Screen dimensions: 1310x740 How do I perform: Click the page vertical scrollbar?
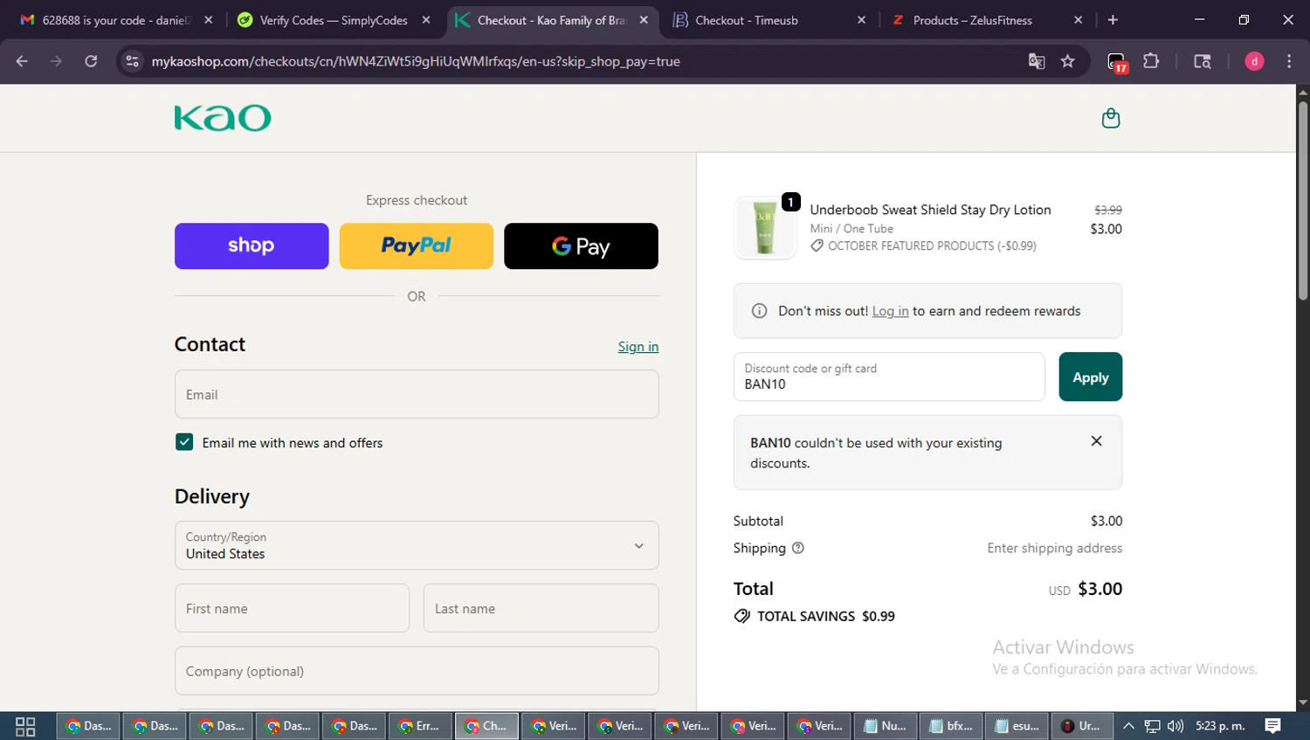[1303, 201]
